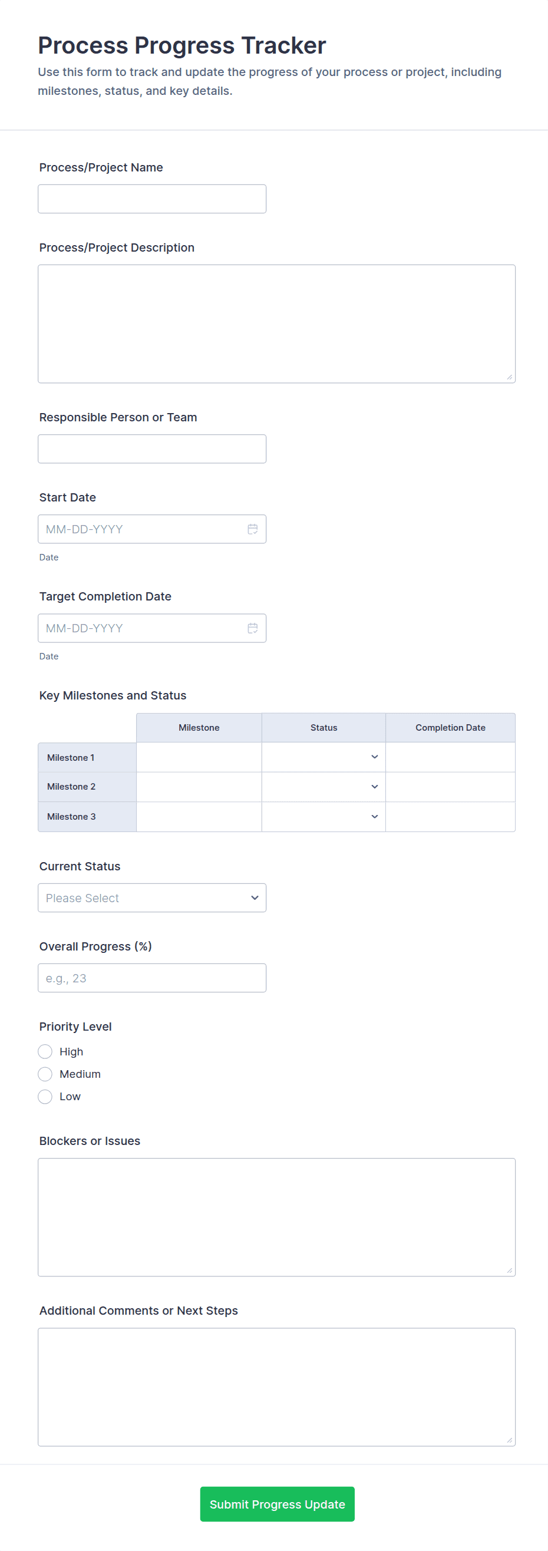Expand the Milestone 1 Status dropdown
This screenshot has width=548, height=1551.
pyautogui.click(x=323, y=757)
